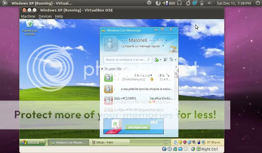Click the mouse integration icon in VirtualBox status bar
The image size is (262, 153).
pyautogui.click(x=193, y=149)
